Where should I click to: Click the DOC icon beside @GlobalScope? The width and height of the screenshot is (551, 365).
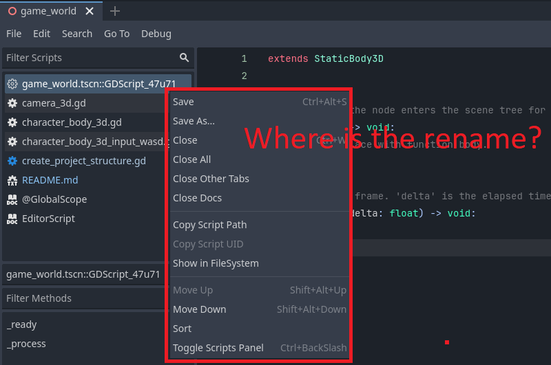click(12, 199)
